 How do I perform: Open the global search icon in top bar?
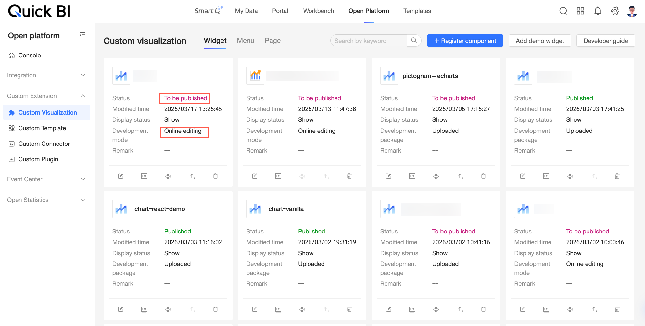tap(563, 11)
